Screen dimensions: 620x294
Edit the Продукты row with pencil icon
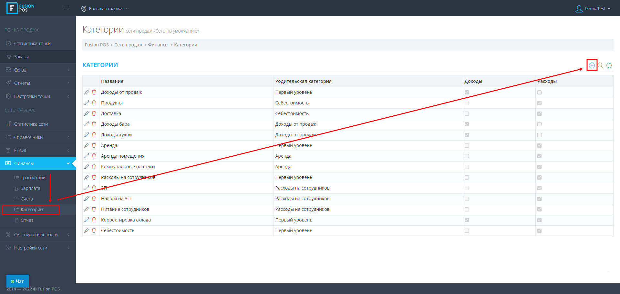tap(87, 103)
